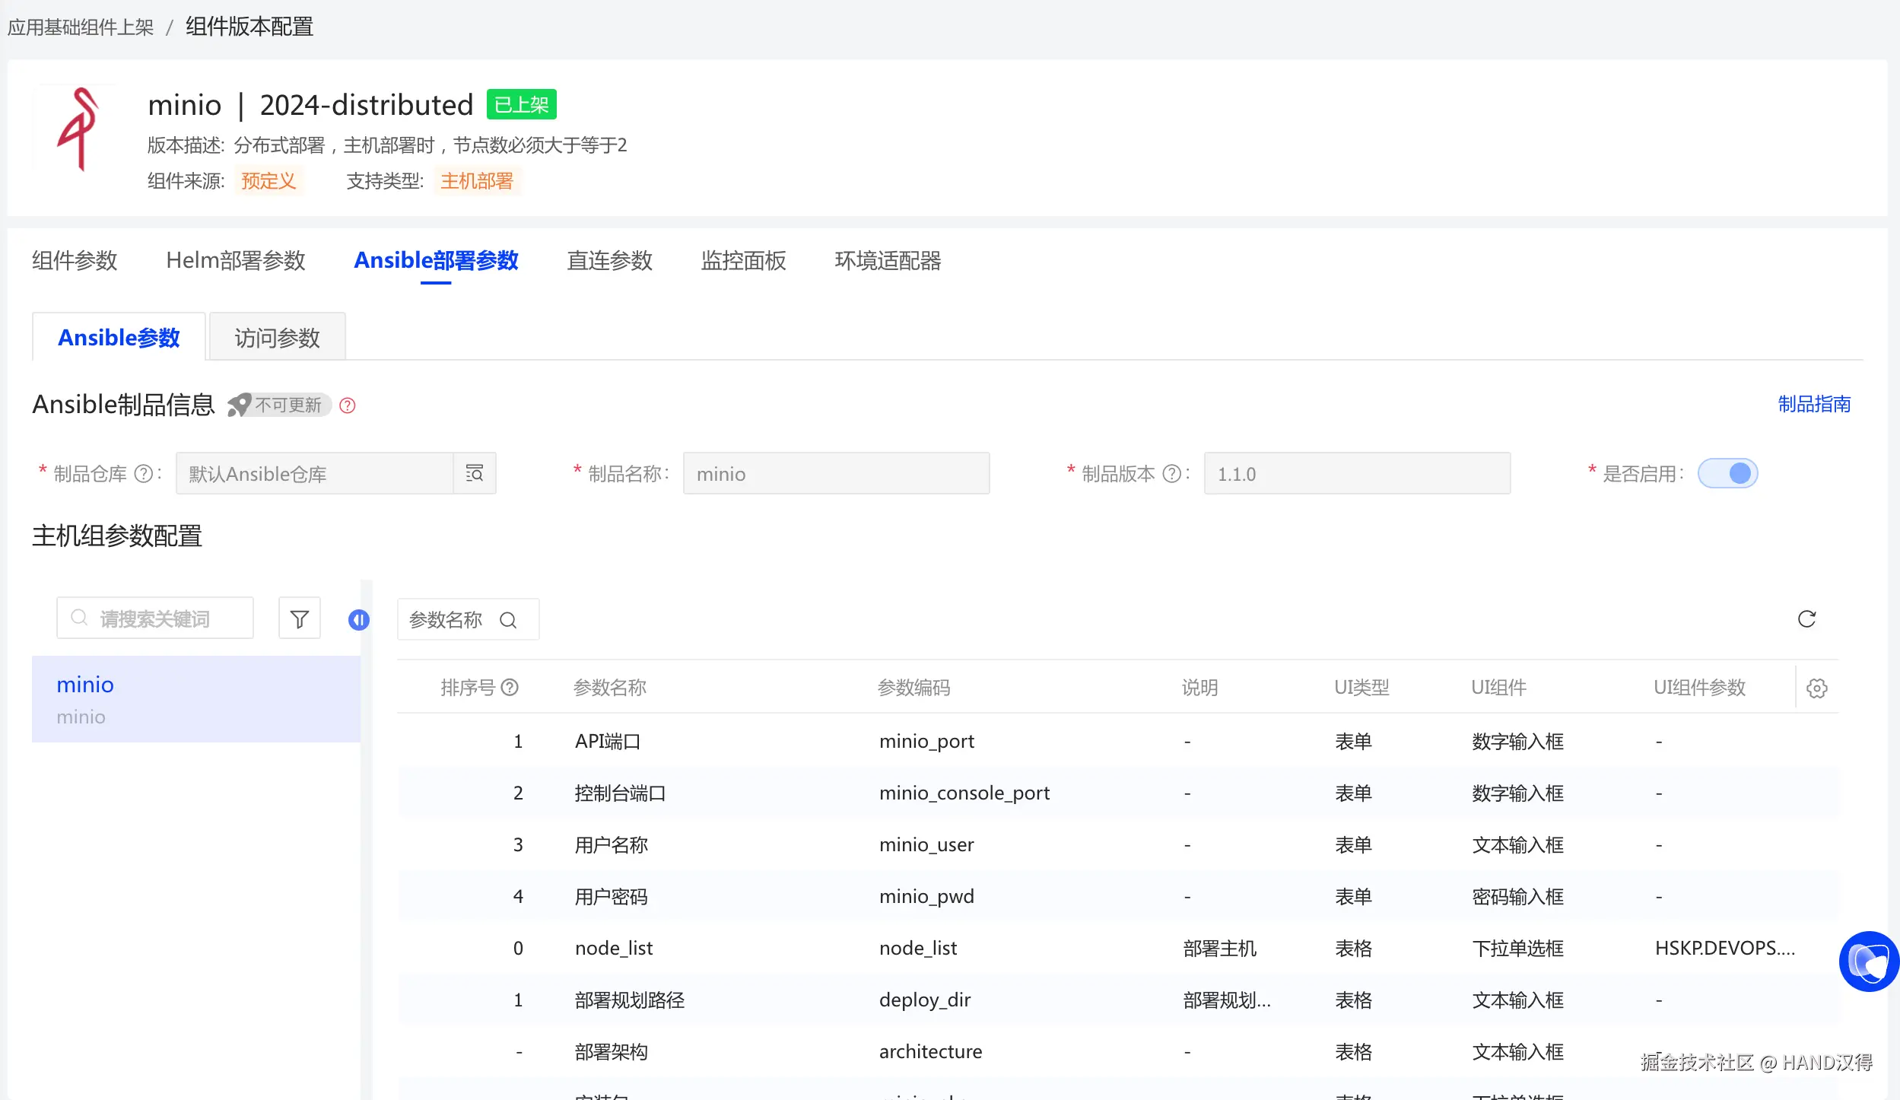Open the 参数名称 search filter
The height and width of the screenshot is (1100, 1900).
point(468,620)
